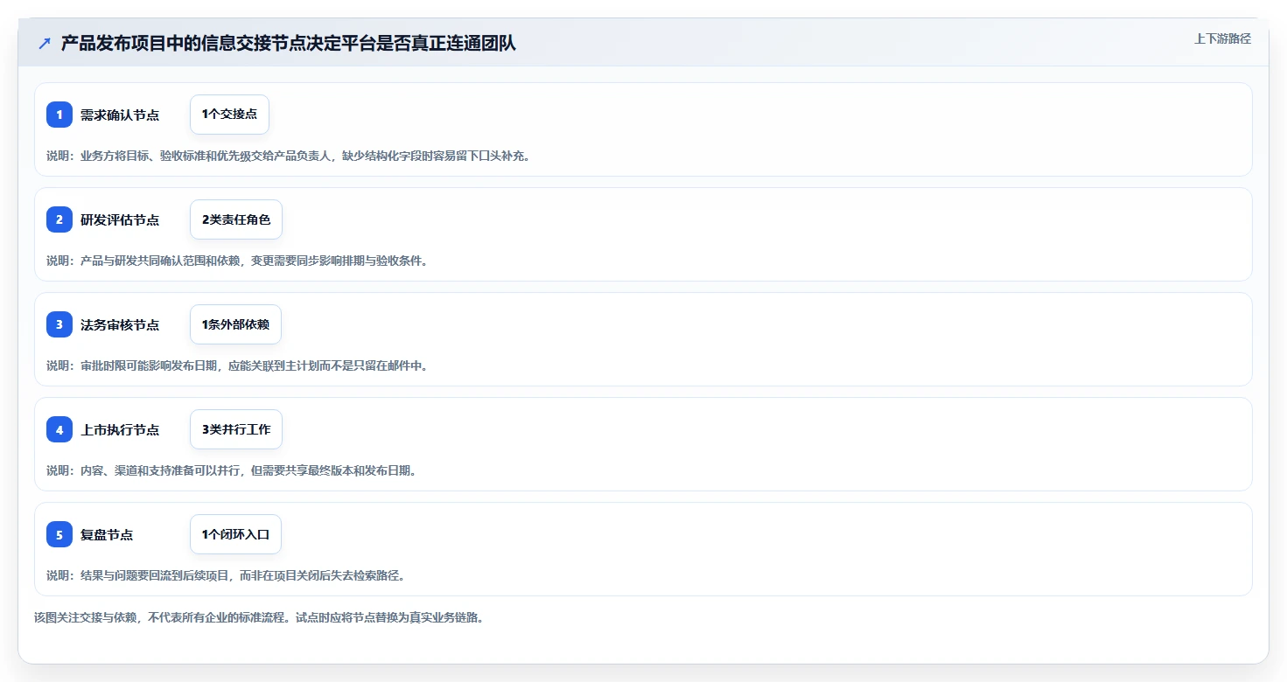This screenshot has width=1287, height=682.
Task: Select the 上市执行节点 heading
Action: click(x=120, y=429)
